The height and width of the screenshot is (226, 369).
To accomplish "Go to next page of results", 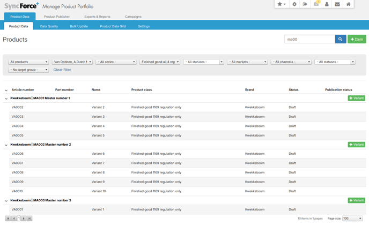I will (x=24, y=219).
